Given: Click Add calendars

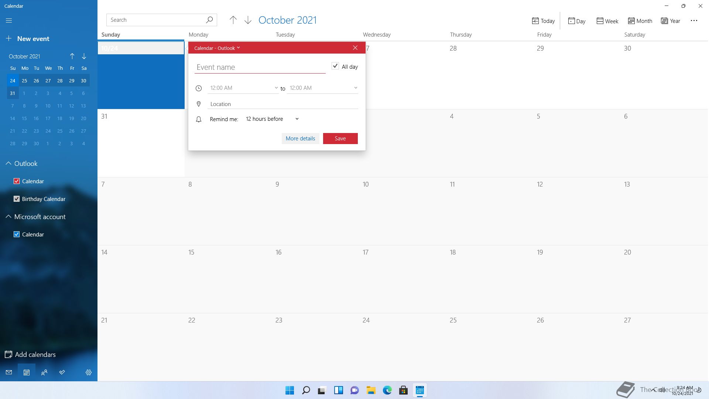Looking at the screenshot, I should tap(30, 355).
